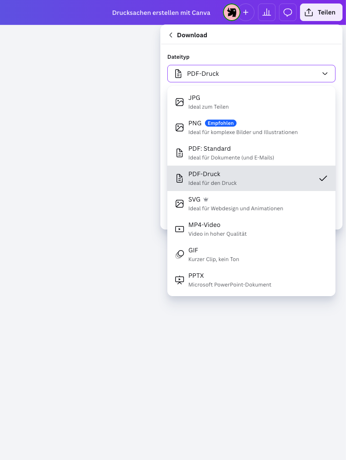This screenshot has height=460, width=346.
Task: Click the chevron arrow in the file type selector
Action: tap(325, 74)
